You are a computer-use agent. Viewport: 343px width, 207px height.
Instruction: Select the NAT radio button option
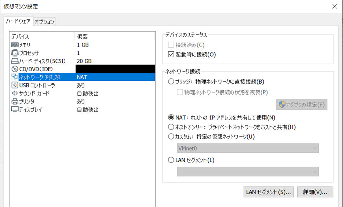coord(171,117)
